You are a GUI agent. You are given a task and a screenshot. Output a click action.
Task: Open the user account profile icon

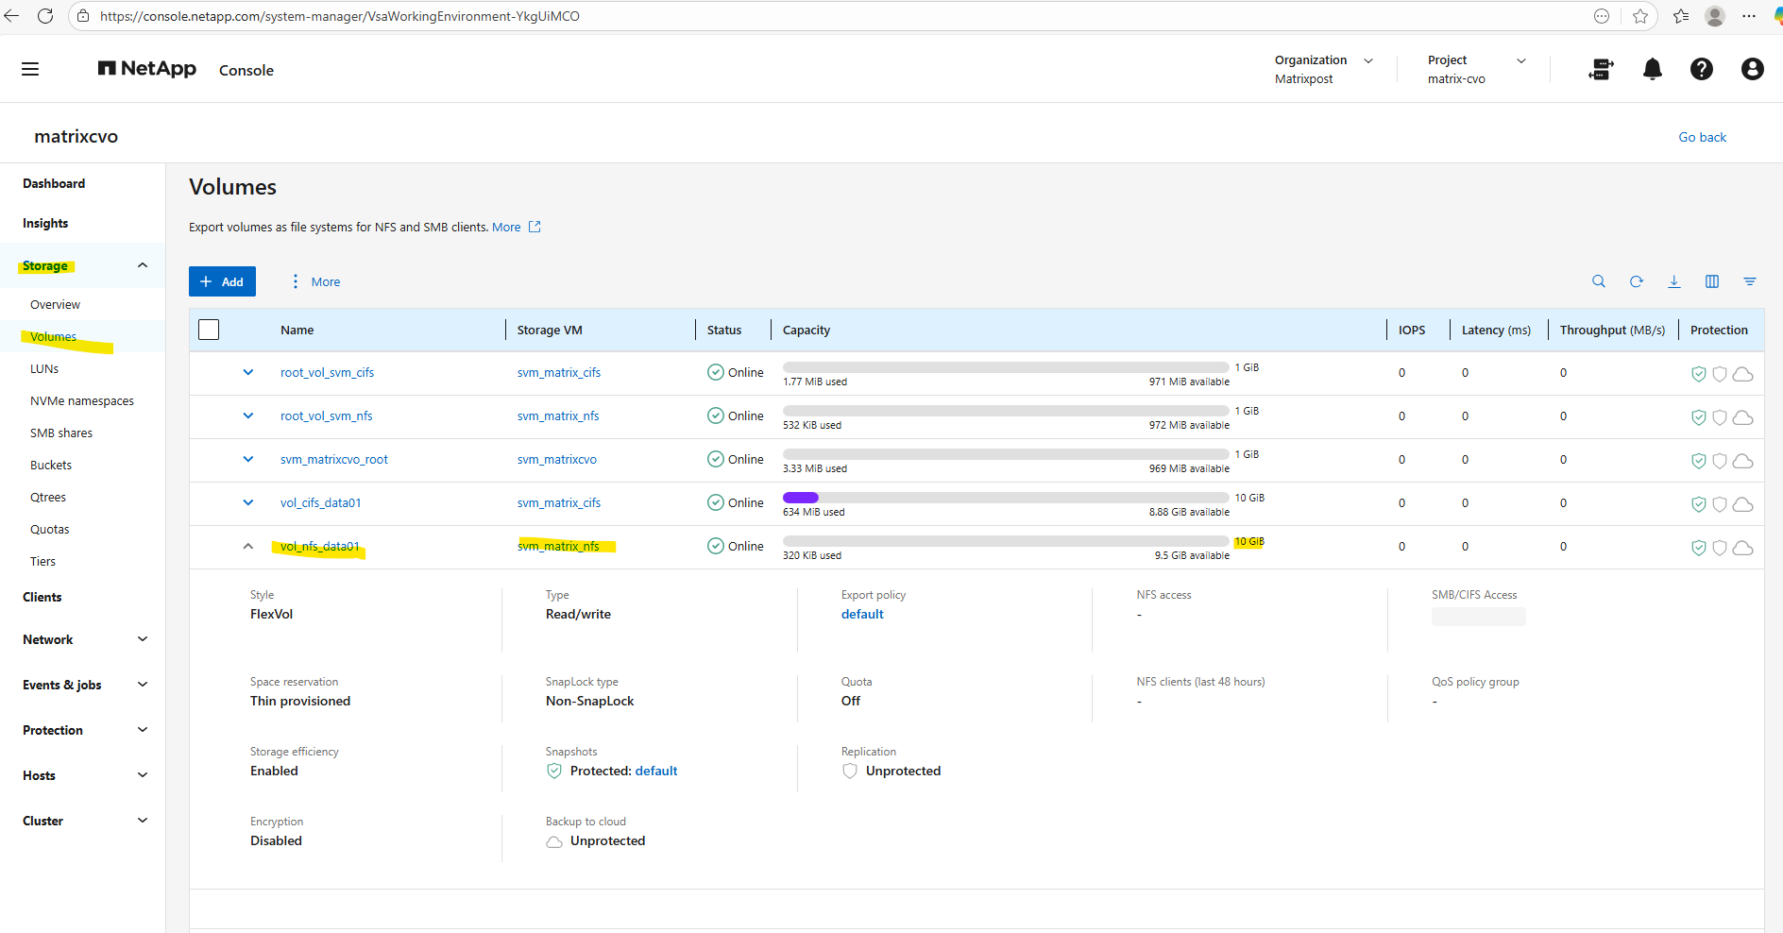[x=1752, y=69]
